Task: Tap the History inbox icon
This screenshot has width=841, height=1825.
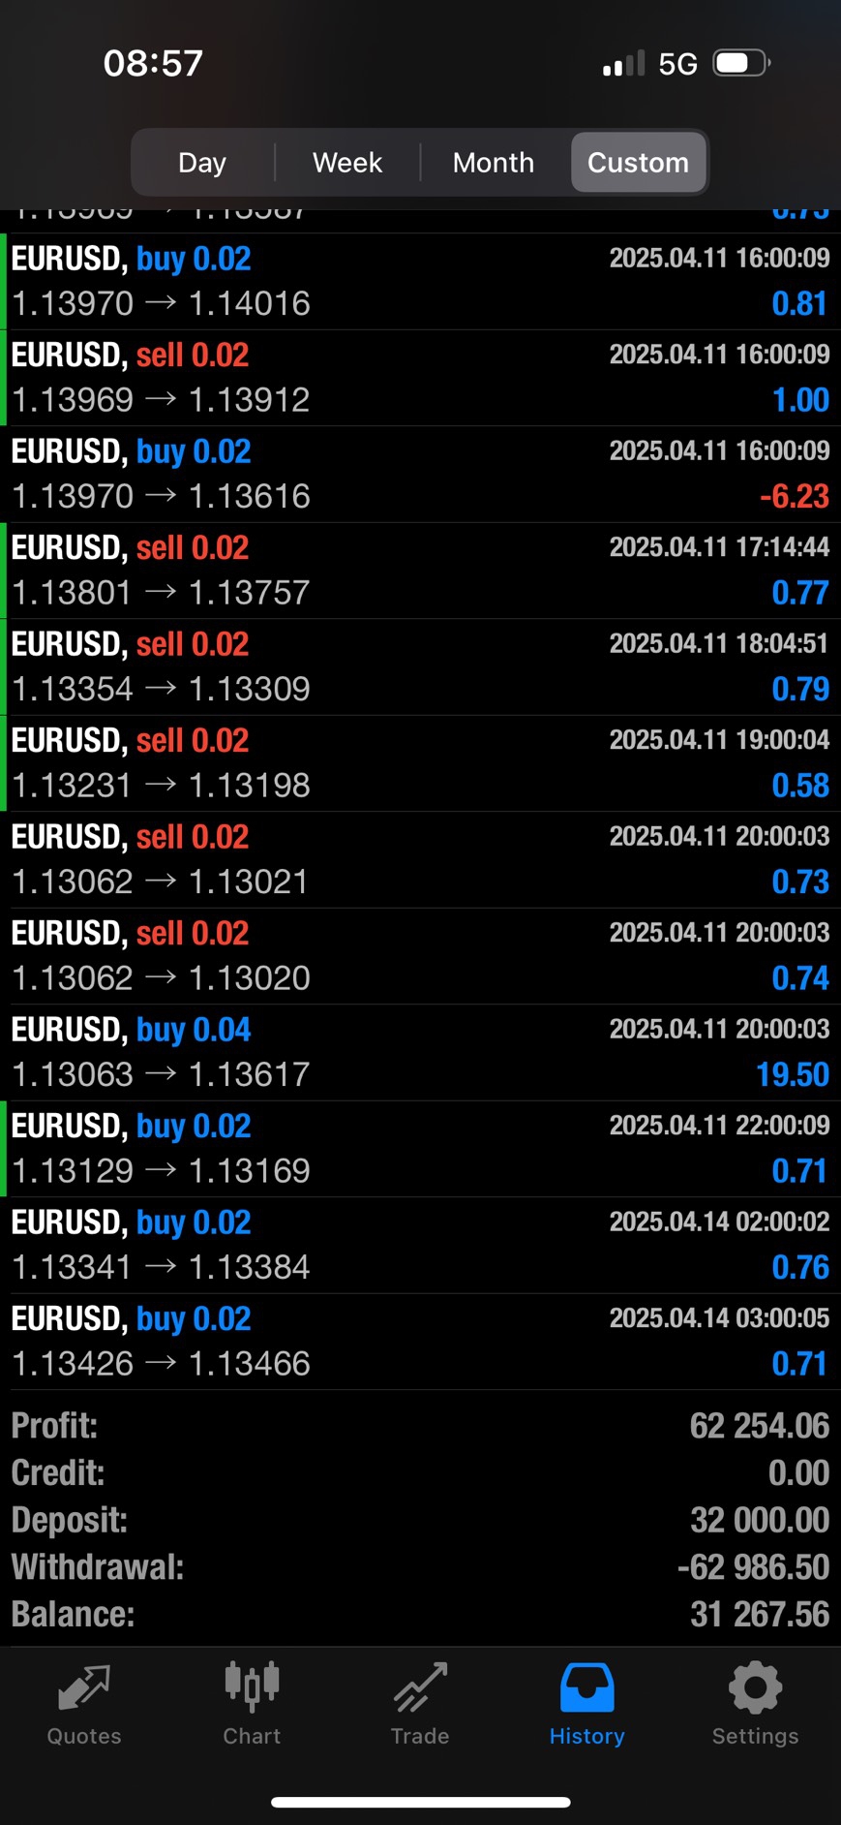Action: point(586,1687)
